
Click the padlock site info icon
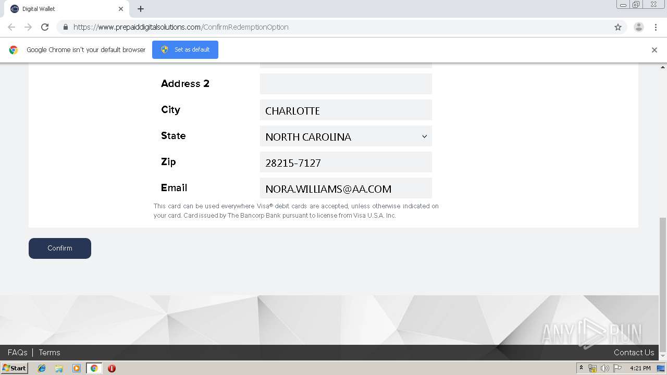[x=65, y=27]
